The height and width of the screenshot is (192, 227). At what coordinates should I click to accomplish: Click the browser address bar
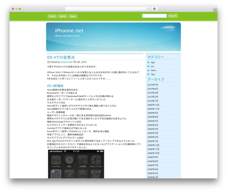pos(108,9)
